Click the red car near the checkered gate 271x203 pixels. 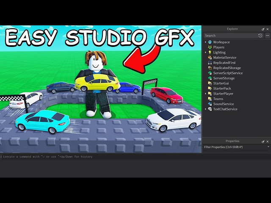pos(166,95)
